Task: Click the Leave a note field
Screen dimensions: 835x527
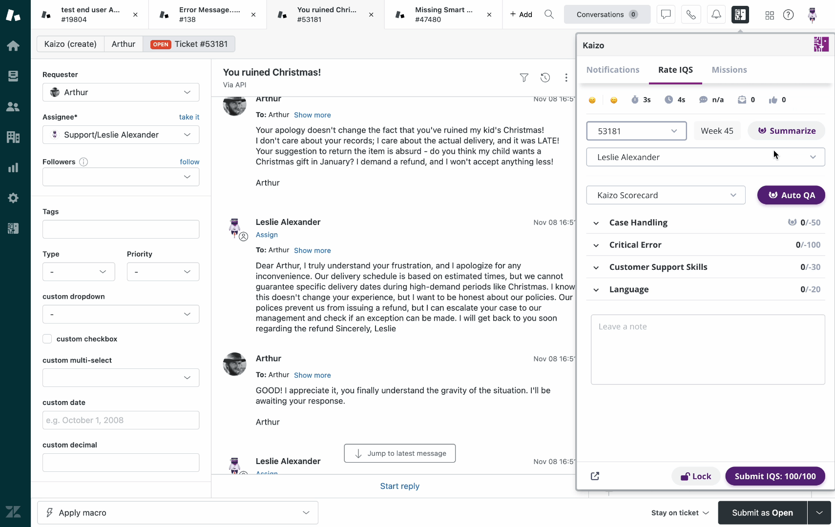Action: [x=708, y=349]
